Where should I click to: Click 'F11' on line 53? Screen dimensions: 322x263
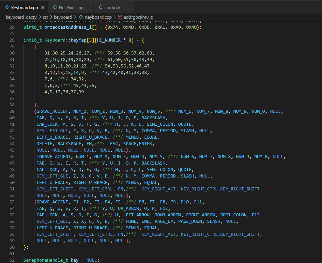pos(198,202)
